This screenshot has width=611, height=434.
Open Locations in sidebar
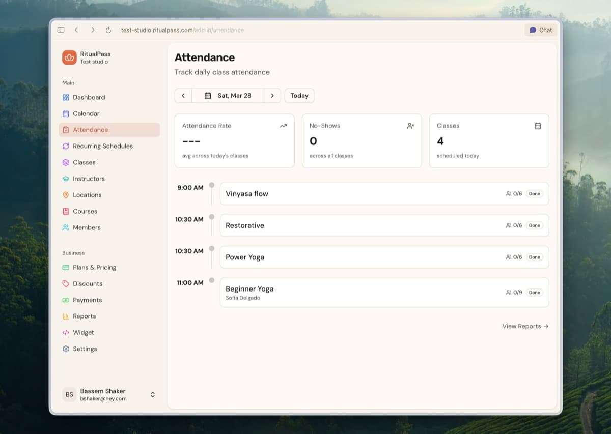point(109,195)
